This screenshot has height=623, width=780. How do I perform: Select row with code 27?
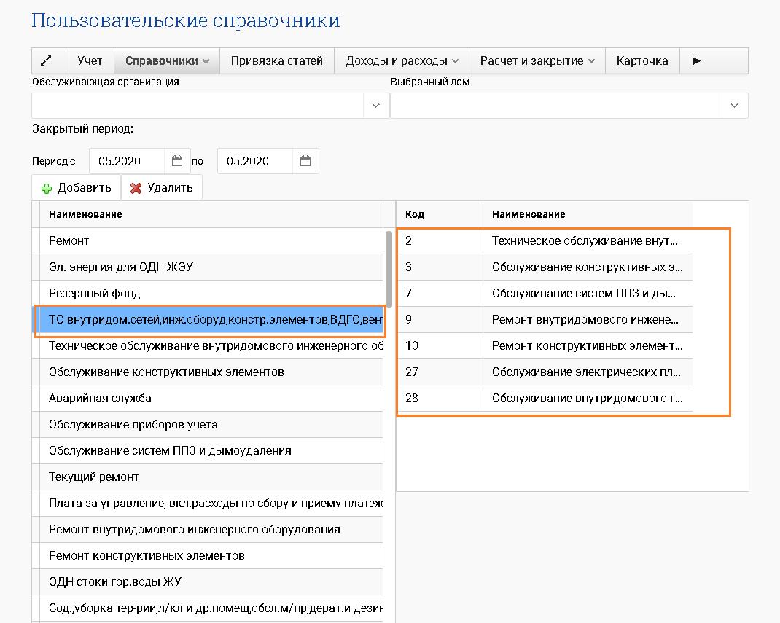click(x=545, y=372)
